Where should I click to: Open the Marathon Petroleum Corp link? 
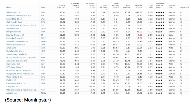[x=19, y=16]
